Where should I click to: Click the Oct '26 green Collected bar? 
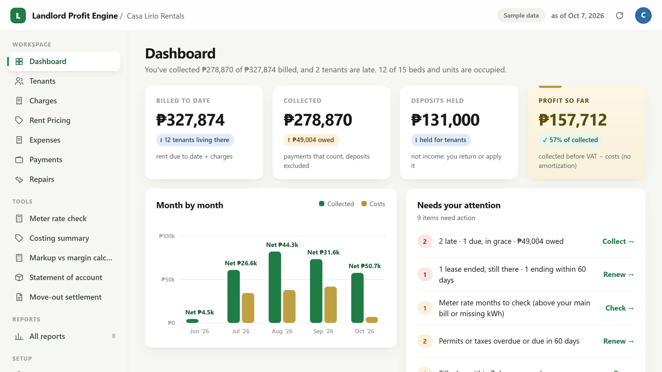[x=357, y=298]
